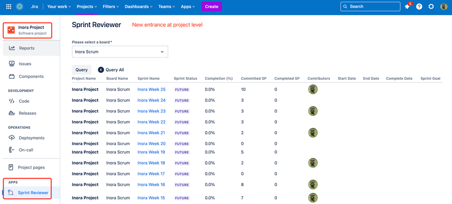The height and width of the screenshot is (204, 452).
Task: Open the Filters dropdown
Action: click(111, 7)
